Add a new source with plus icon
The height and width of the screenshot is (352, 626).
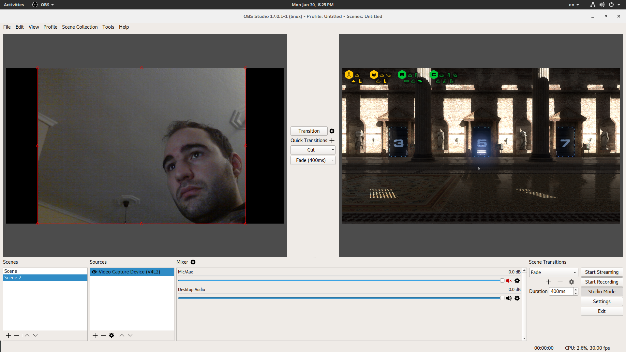click(95, 335)
